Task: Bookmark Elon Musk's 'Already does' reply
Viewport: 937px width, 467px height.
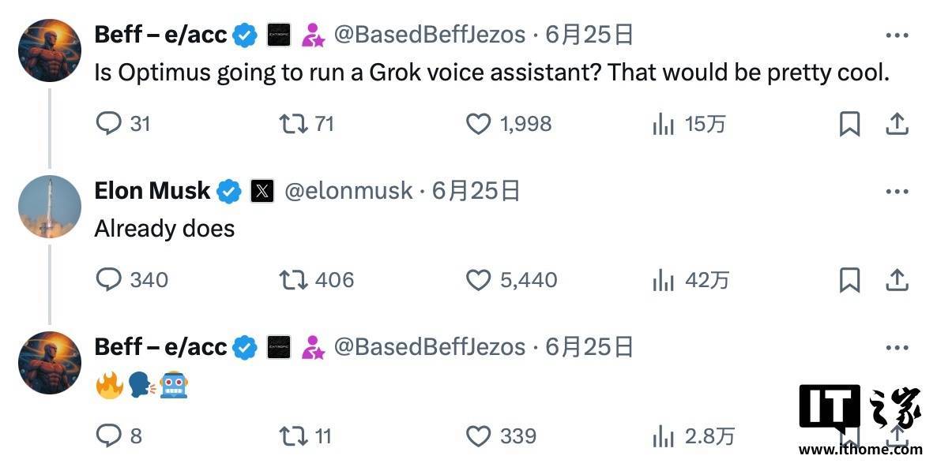Action: (850, 280)
